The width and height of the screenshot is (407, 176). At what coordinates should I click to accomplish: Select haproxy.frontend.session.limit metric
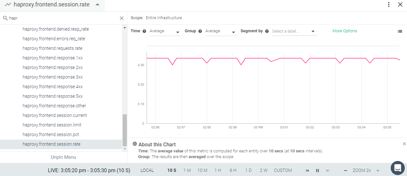point(52,125)
